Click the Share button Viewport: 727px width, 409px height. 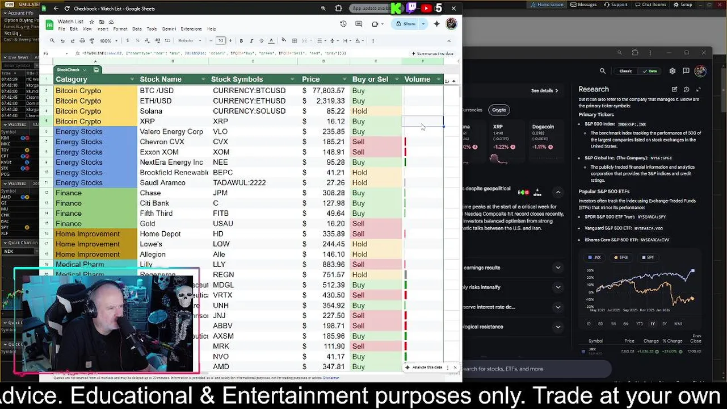(406, 24)
